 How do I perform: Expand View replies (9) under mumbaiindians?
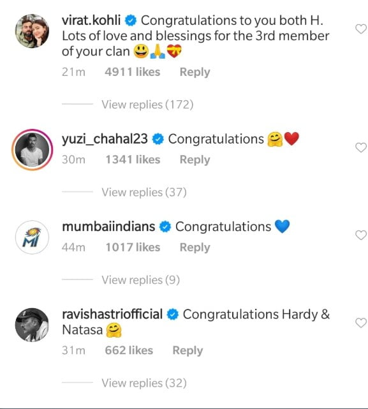click(x=140, y=280)
